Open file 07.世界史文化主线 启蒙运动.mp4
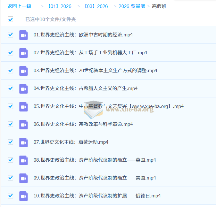Image resolution: width=216 pixels, height=207 pixels. click(71, 142)
